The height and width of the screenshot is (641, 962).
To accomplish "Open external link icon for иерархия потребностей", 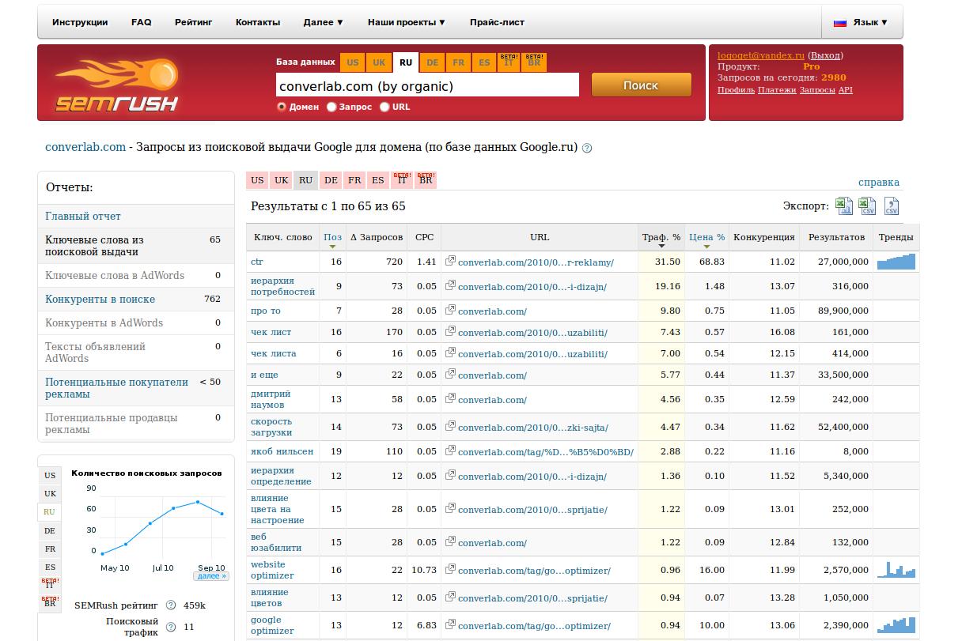I will coord(450,285).
